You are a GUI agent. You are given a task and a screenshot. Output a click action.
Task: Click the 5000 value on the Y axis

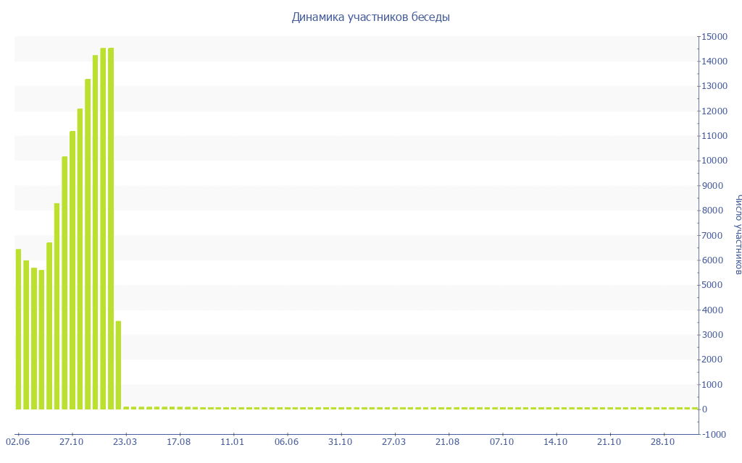pos(712,285)
